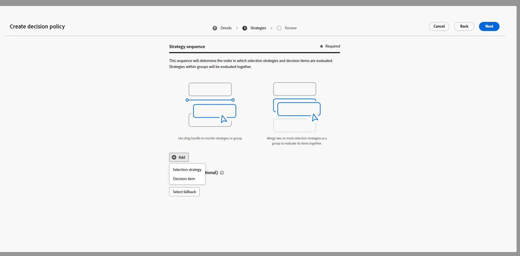520x256 pixels.
Task: Click the info icon beside the fallback heading
Action: [x=222, y=173]
